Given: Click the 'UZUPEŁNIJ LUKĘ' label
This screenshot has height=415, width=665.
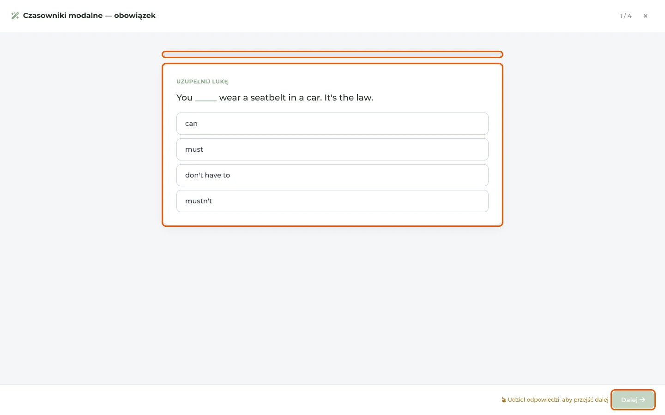Looking at the screenshot, I should click(x=202, y=82).
